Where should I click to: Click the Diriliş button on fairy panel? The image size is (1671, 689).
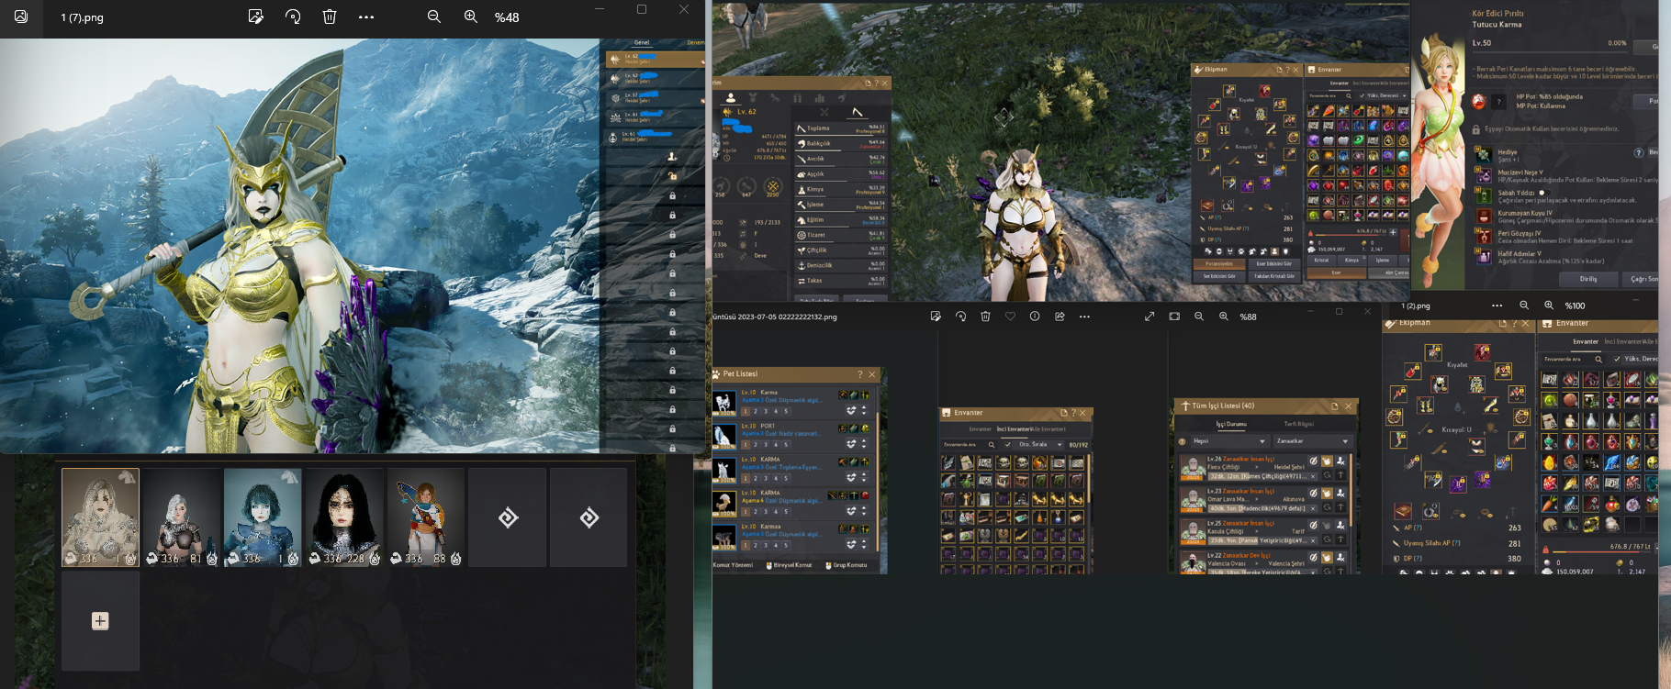[1588, 279]
